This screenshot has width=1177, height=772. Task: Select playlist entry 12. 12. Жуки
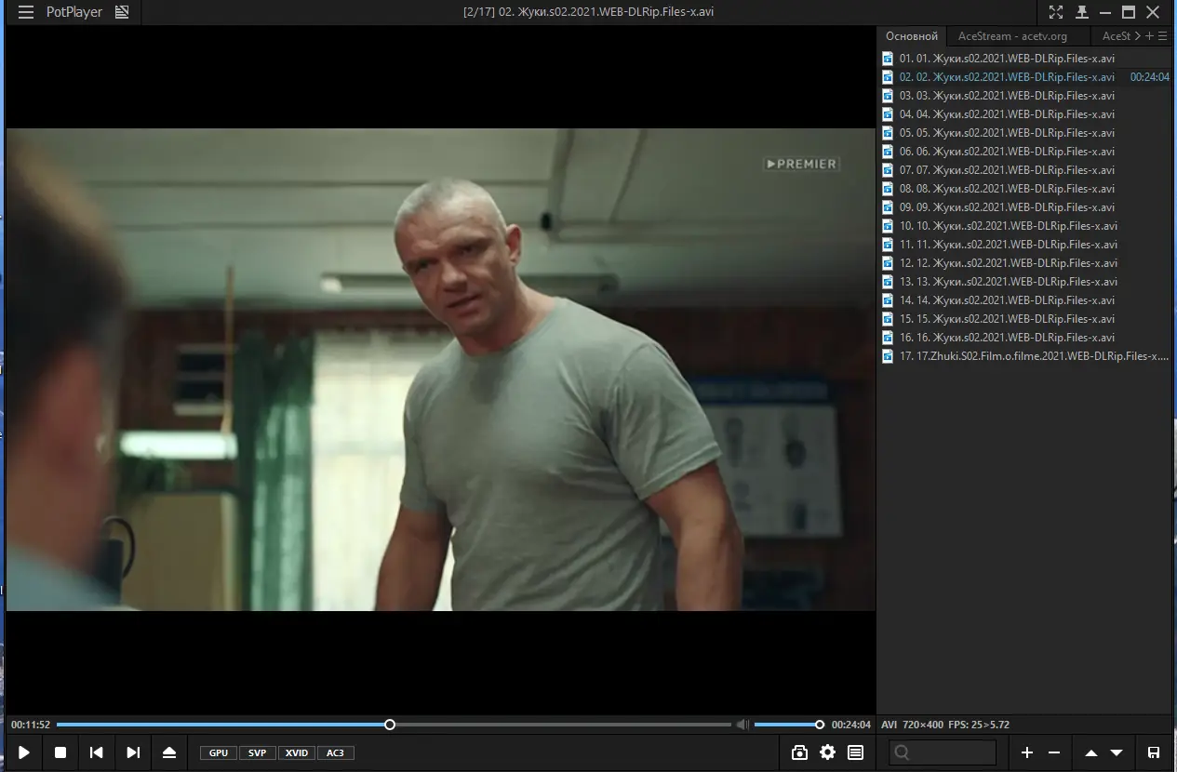[1025, 263]
